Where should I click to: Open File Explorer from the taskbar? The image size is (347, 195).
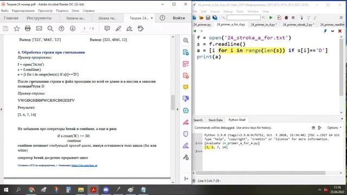[x=81, y=190]
